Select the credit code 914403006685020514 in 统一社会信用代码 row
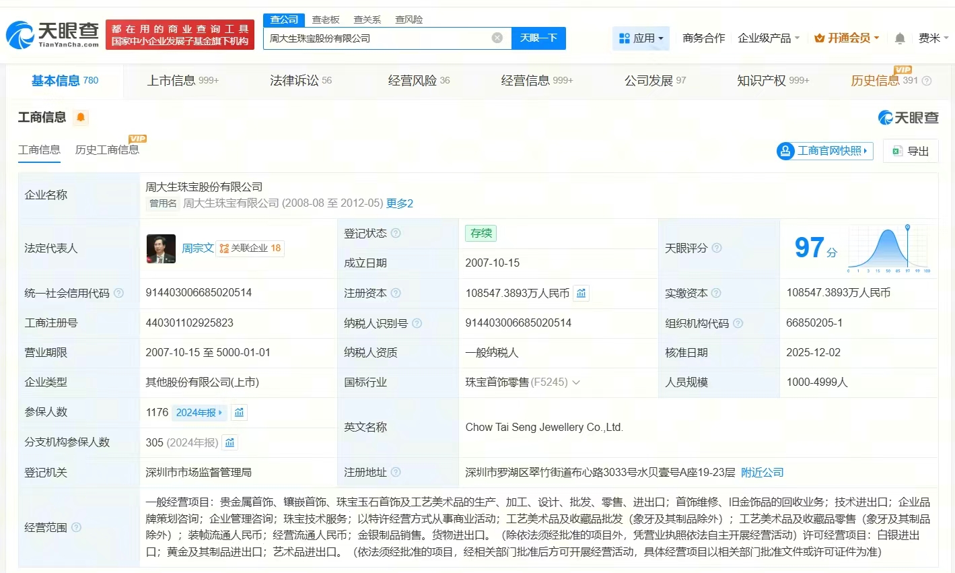This screenshot has height=573, width=955. [199, 293]
